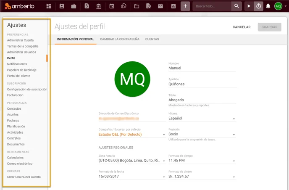
Task: Open the Formato de la fecha dropdown
Action: [132, 177]
